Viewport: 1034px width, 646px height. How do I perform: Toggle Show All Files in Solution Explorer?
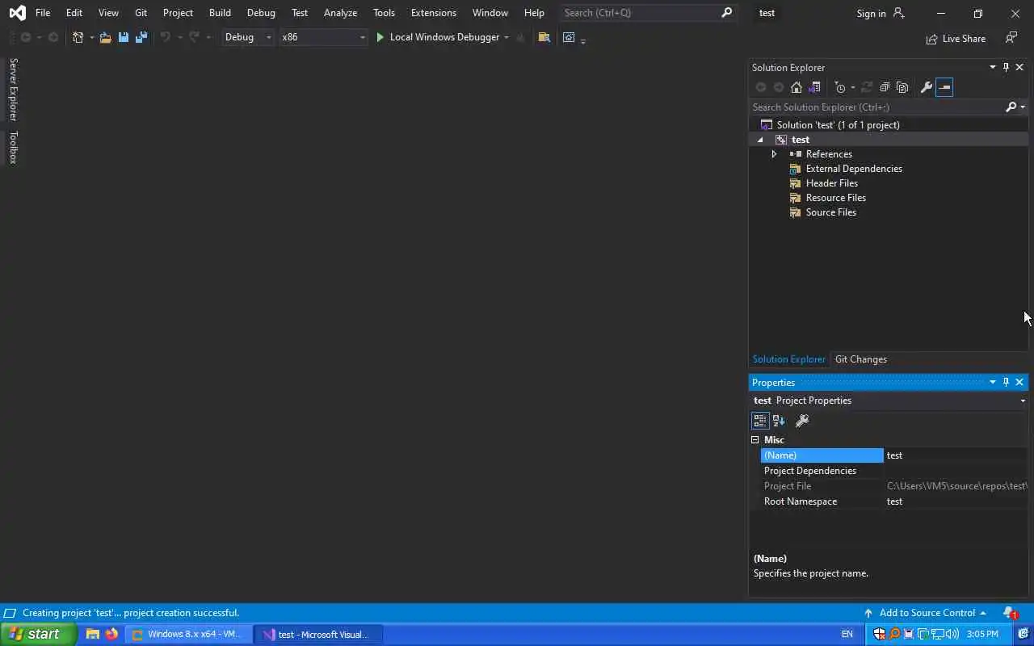[x=902, y=87]
